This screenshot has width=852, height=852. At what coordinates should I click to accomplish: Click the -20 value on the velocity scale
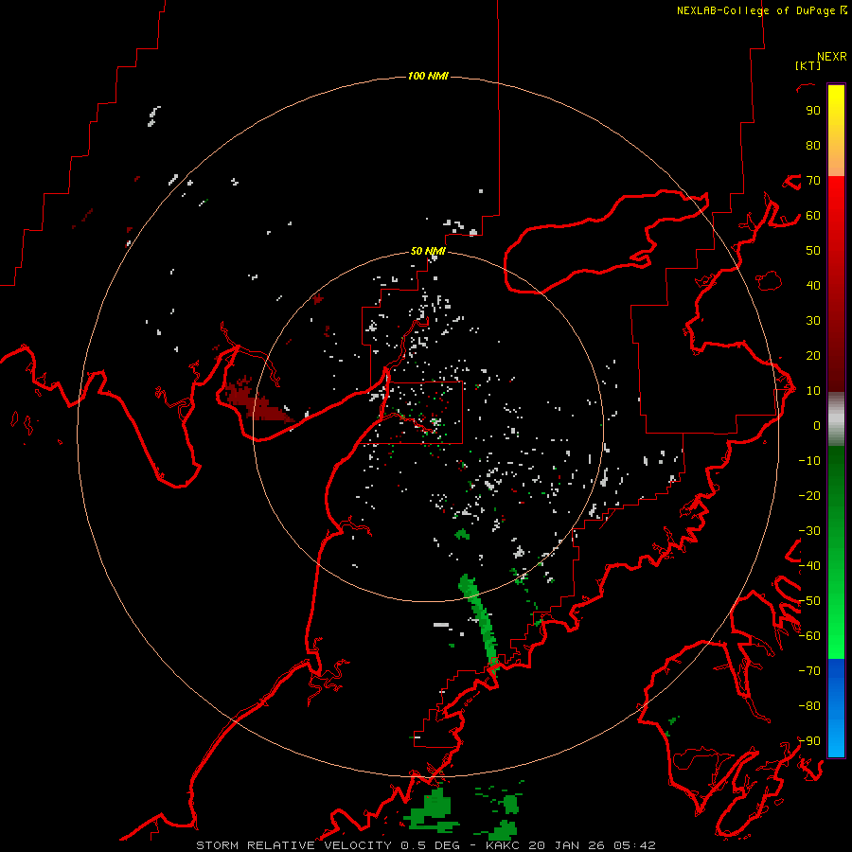pos(809,495)
